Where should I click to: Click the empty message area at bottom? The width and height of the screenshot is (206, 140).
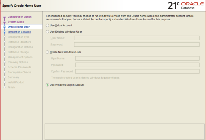[x=124, y=131]
